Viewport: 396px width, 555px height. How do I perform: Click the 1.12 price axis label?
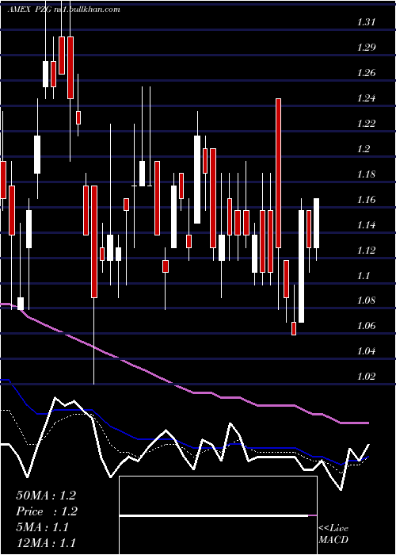point(366,251)
